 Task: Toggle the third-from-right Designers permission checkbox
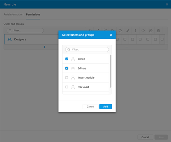[148, 40]
